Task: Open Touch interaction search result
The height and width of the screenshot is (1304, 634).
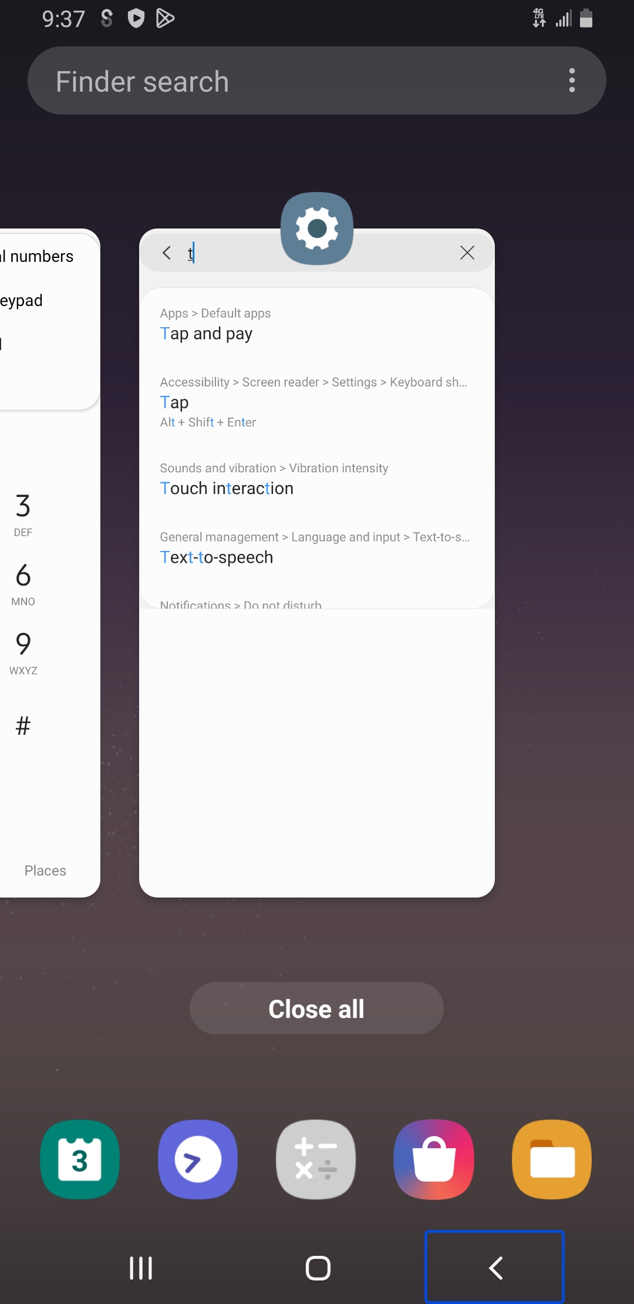Action: coord(317,479)
